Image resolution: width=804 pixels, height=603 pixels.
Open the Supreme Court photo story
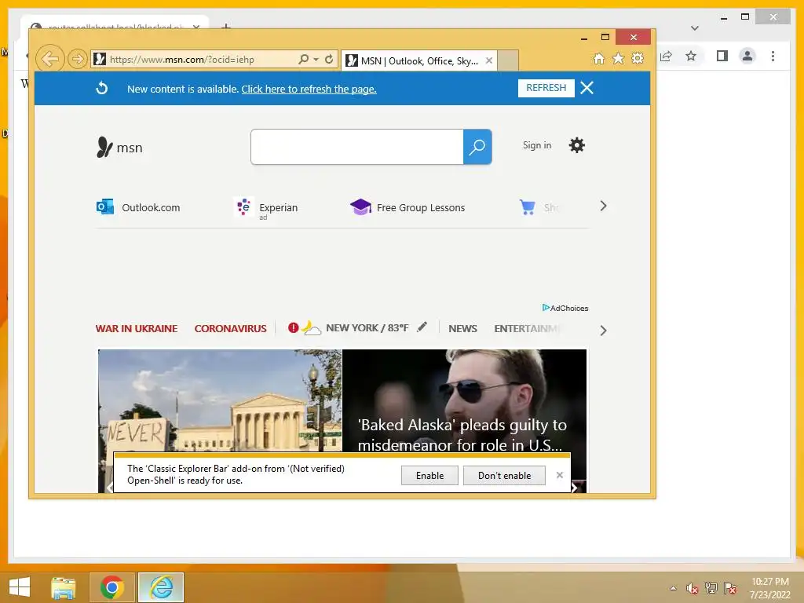[x=220, y=400]
